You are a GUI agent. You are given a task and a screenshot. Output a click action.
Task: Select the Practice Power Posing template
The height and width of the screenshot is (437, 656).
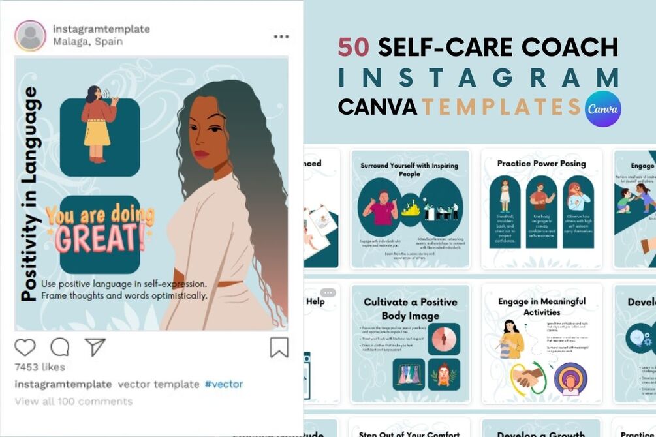coord(541,209)
